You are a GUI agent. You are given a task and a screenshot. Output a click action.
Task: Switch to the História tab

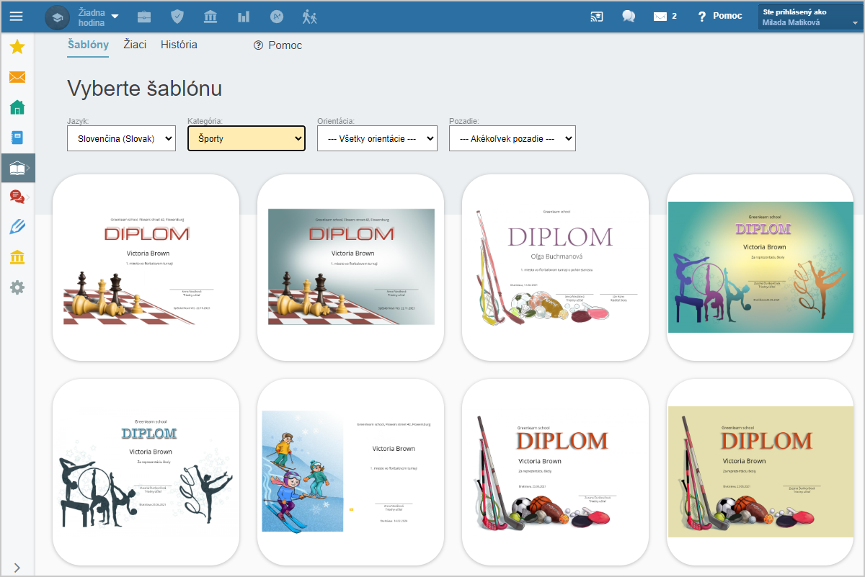pyautogui.click(x=179, y=45)
